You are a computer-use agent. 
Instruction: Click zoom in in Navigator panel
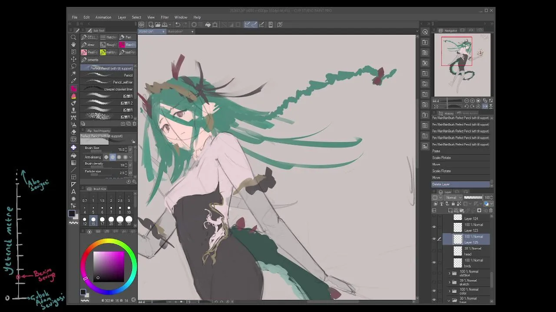click(473, 101)
